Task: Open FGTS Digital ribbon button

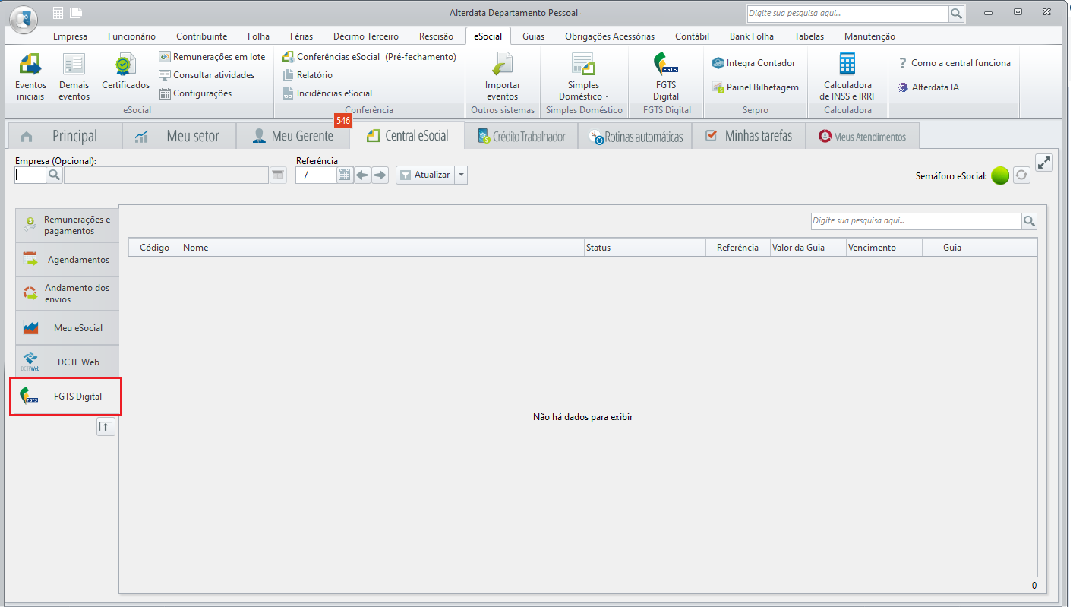Action: click(666, 77)
